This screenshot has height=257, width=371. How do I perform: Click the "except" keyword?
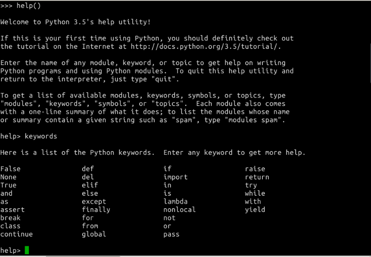[x=94, y=202]
